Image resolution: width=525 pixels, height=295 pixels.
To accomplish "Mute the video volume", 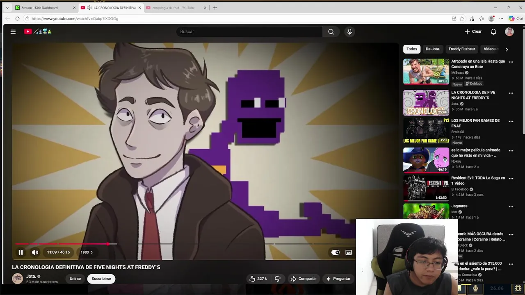I will (x=35, y=252).
